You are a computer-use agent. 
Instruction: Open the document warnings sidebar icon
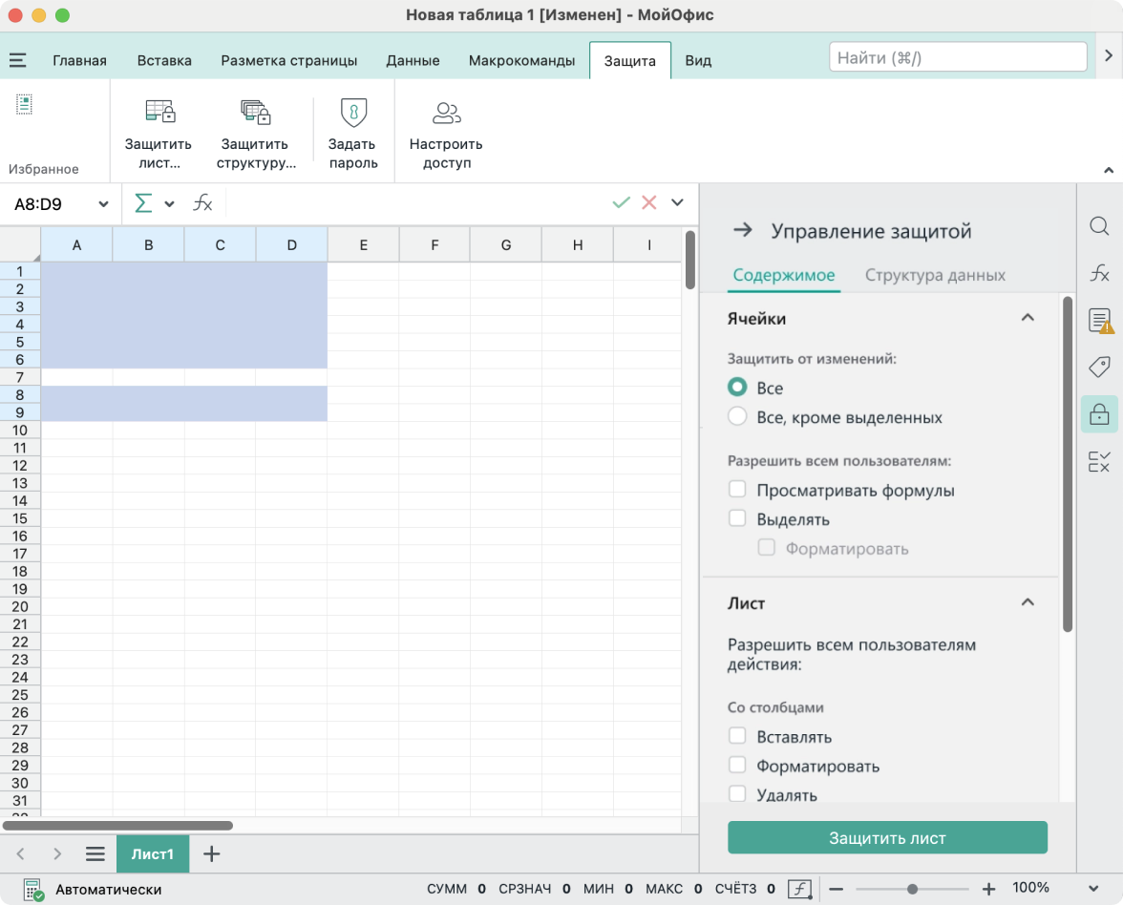pos(1100,321)
